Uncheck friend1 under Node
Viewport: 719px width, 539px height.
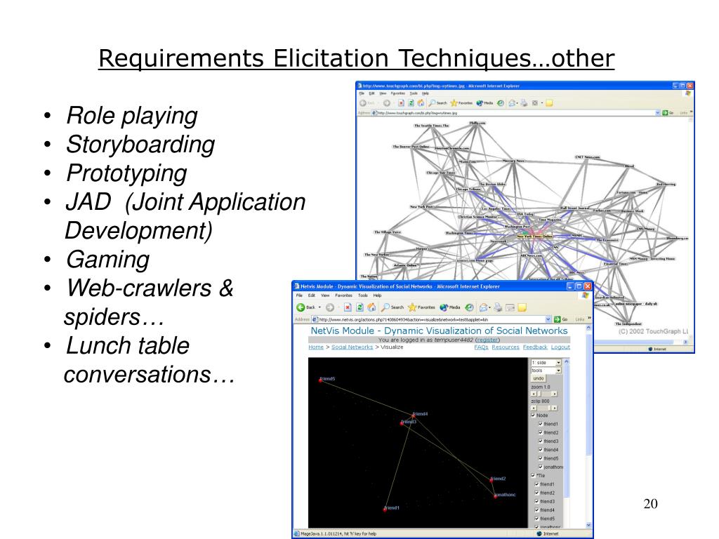(541, 424)
